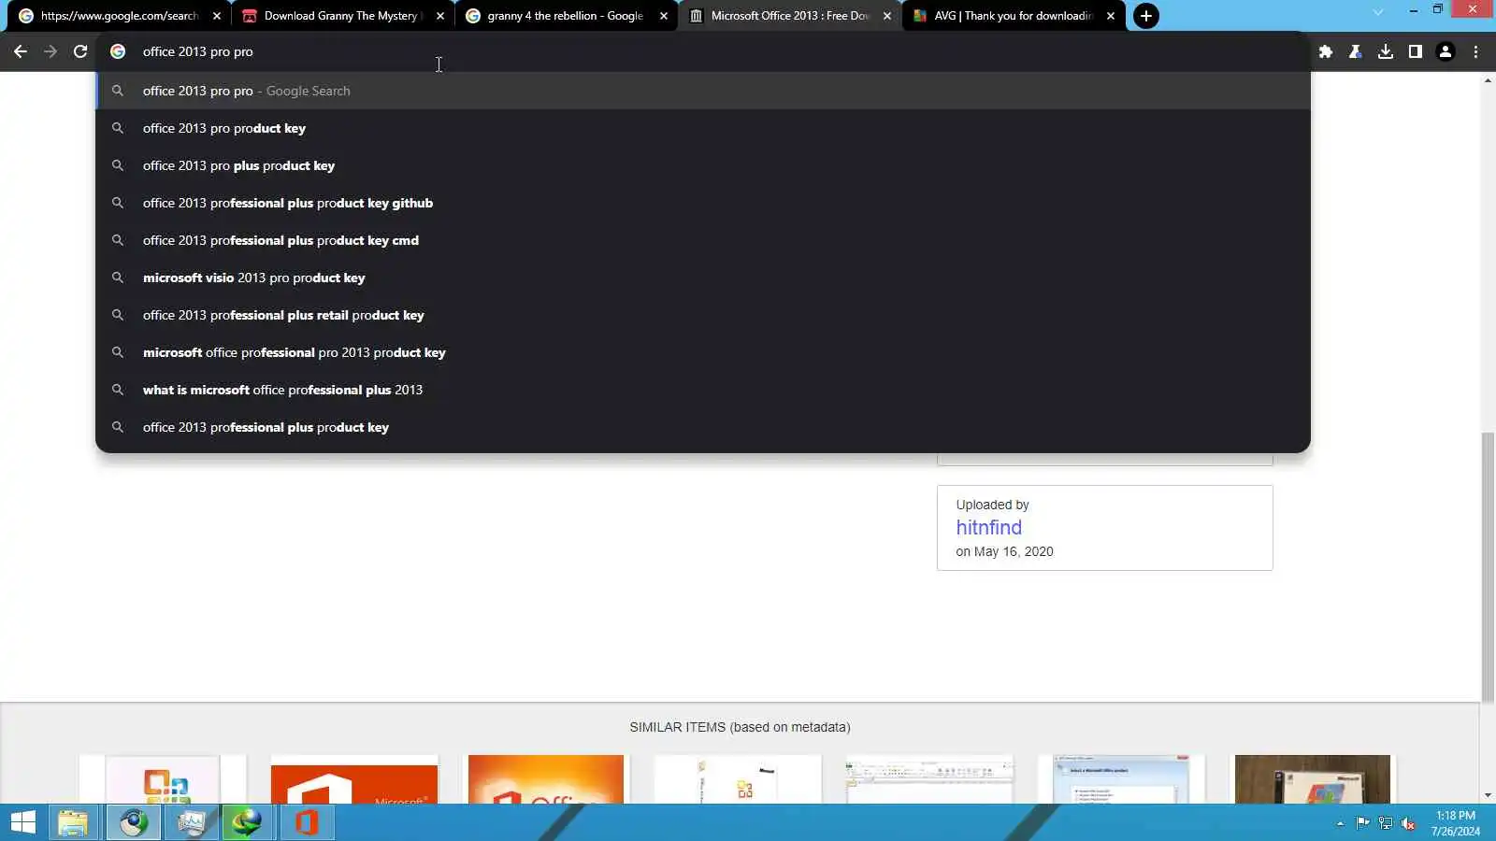1496x841 pixels.
Task: Close the AVG Thank you tab
Action: pyautogui.click(x=1111, y=16)
